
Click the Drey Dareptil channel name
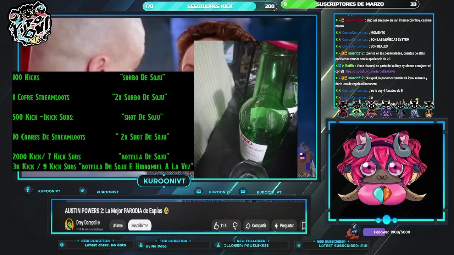86,223
